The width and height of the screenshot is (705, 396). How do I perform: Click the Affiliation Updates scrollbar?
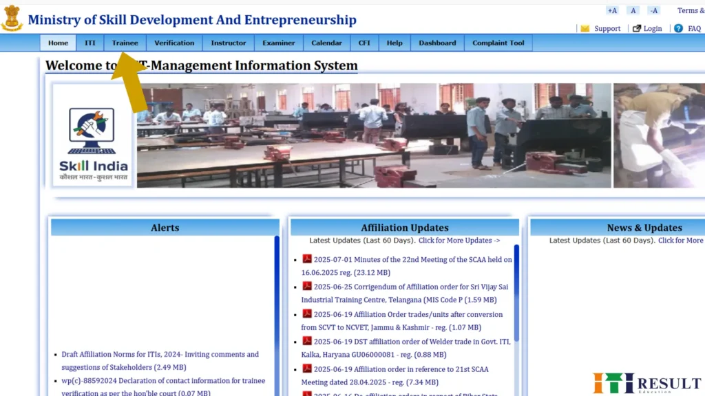point(516,293)
